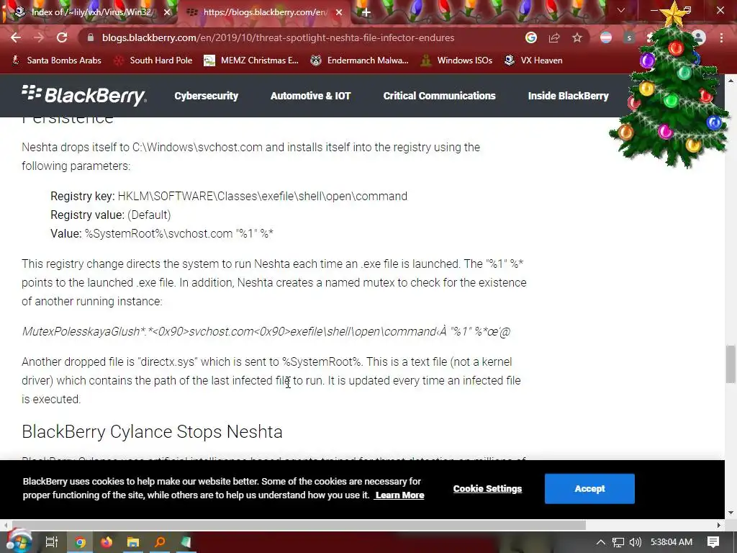Viewport: 737px width, 553px height.
Task: Open the gray 's' extension icon
Action: (629, 37)
